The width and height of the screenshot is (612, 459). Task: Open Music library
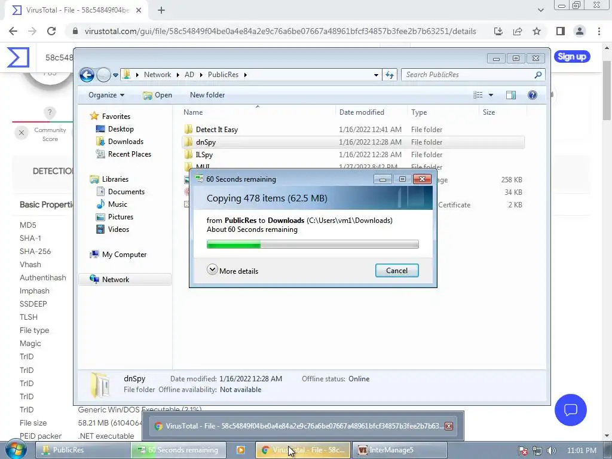pos(112,204)
